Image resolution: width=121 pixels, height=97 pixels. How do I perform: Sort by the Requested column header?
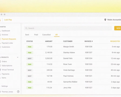click(115, 41)
